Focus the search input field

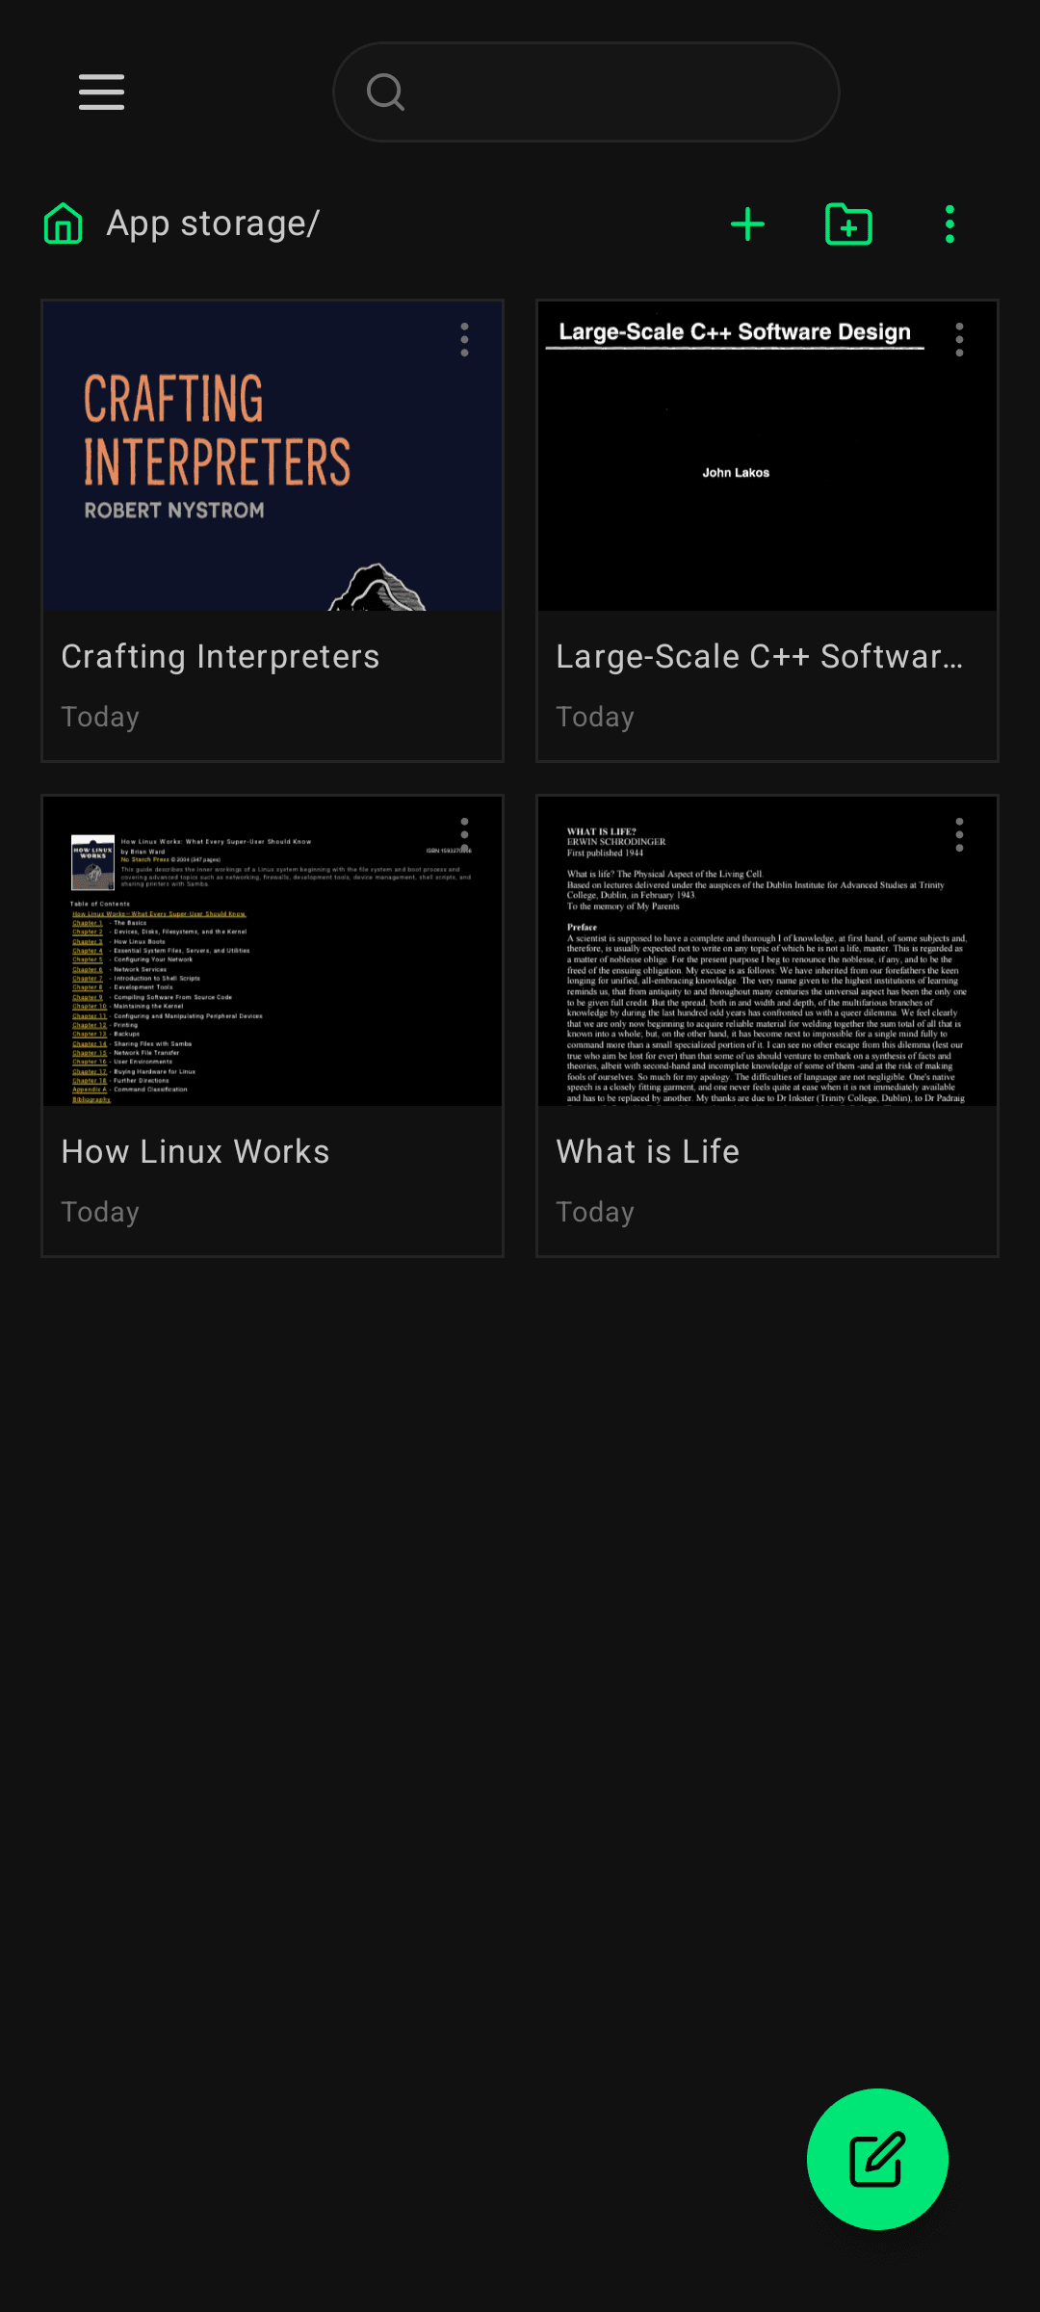point(585,92)
